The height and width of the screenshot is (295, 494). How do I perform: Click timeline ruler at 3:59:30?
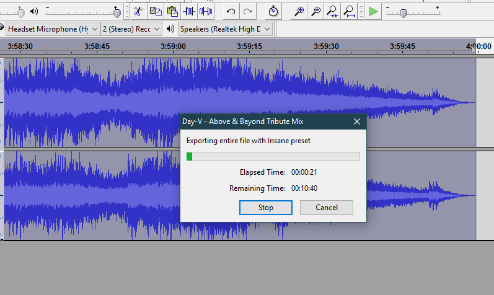pyautogui.click(x=326, y=46)
